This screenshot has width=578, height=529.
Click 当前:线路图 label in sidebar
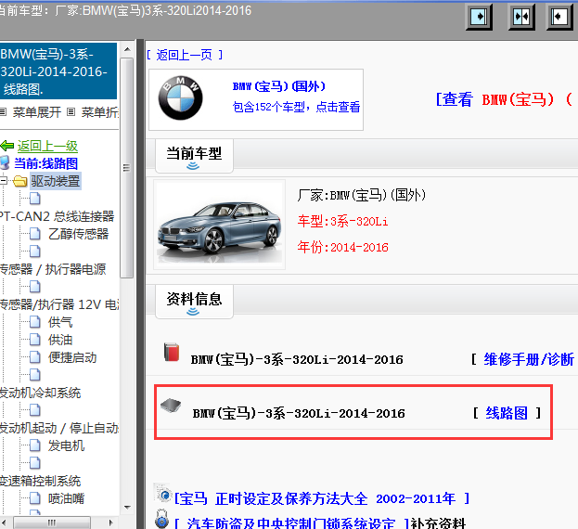(x=46, y=163)
